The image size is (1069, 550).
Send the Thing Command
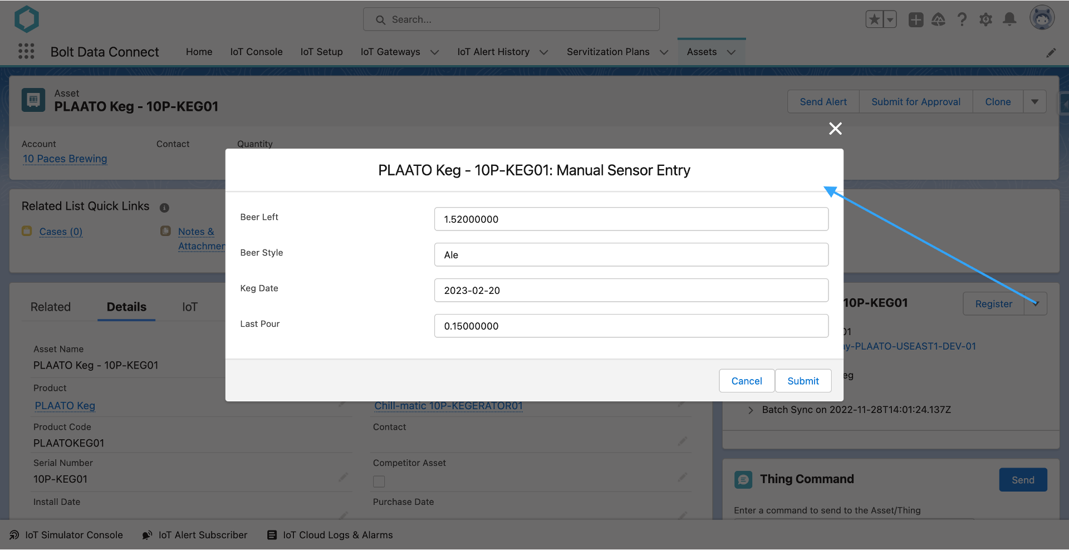[1023, 480]
